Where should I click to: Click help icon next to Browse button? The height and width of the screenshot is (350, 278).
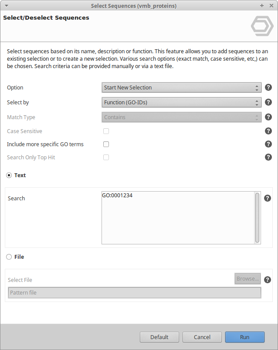pyautogui.click(x=268, y=280)
